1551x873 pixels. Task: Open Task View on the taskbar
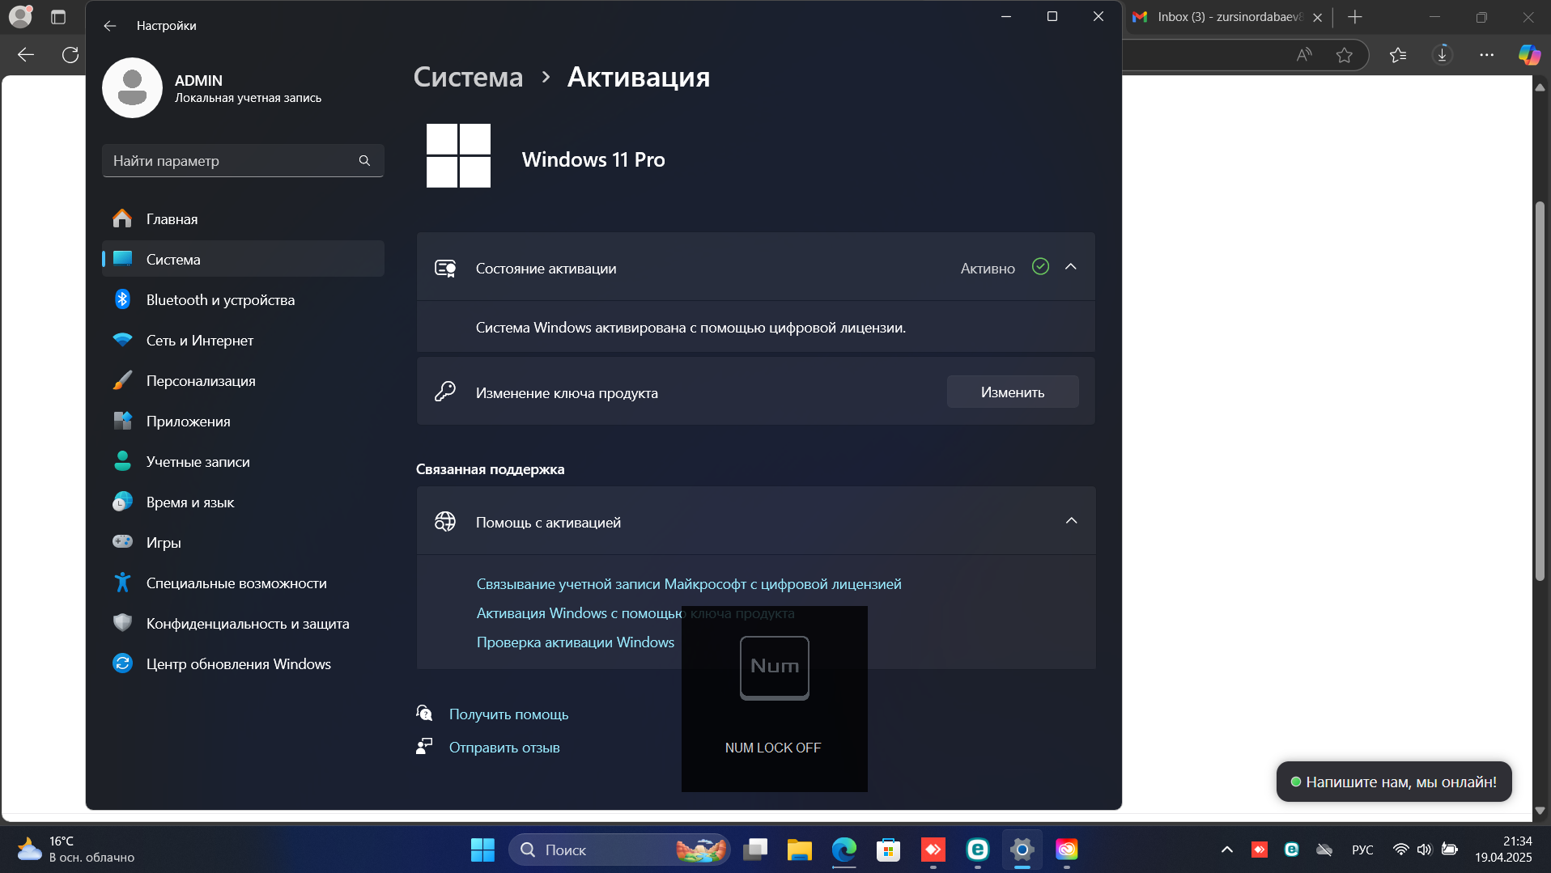755,850
